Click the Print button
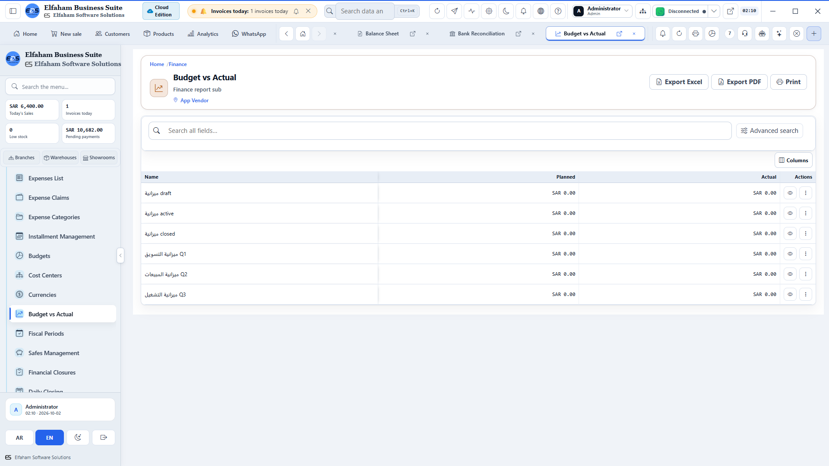The height and width of the screenshot is (466, 829). pyautogui.click(x=788, y=82)
